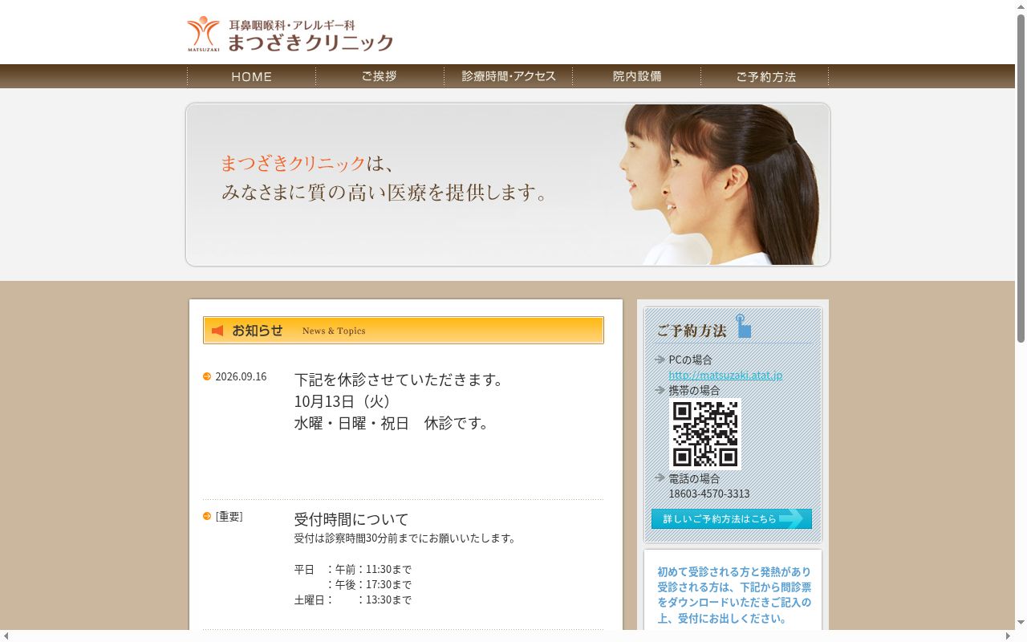Click the phone number 18603-4570-3313

tap(709, 494)
